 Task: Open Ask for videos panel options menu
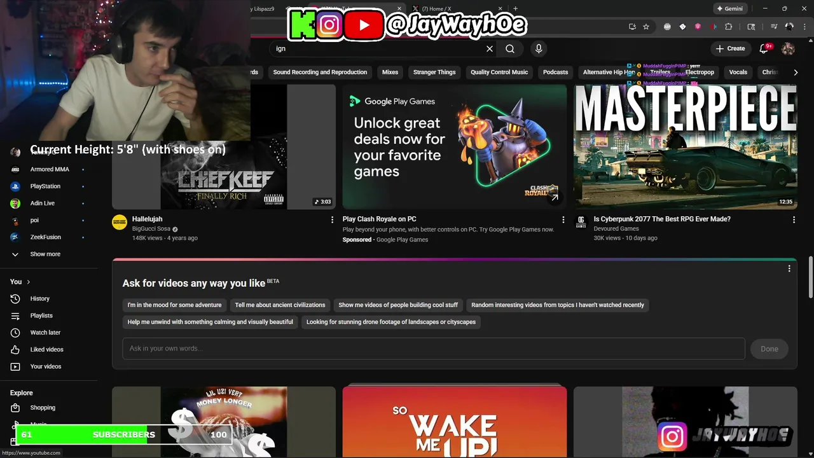click(x=789, y=268)
